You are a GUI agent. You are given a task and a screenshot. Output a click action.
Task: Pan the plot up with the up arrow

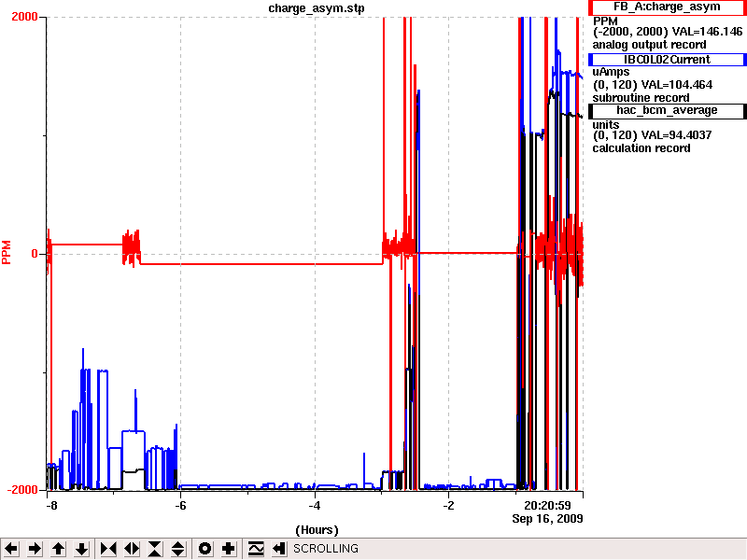59,549
